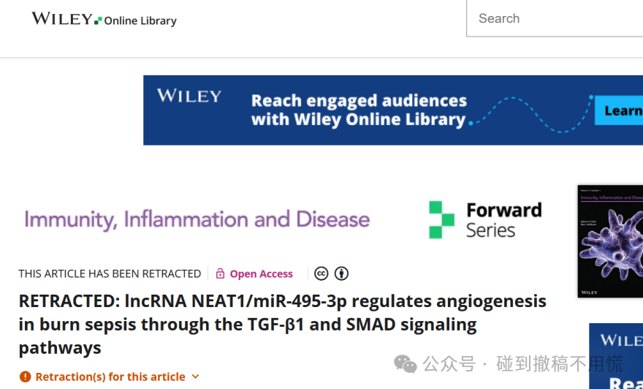Open the blue Wiley side advertisement

click(616, 356)
